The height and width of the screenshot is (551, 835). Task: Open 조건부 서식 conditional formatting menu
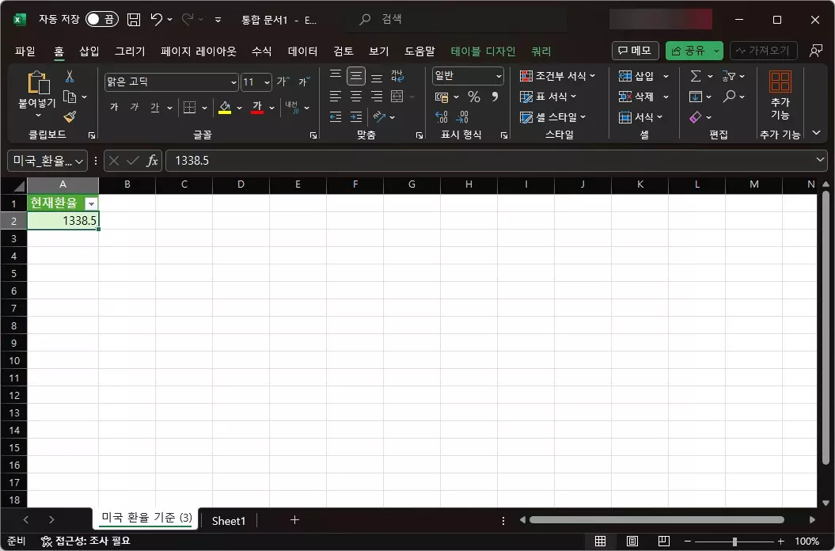point(557,76)
